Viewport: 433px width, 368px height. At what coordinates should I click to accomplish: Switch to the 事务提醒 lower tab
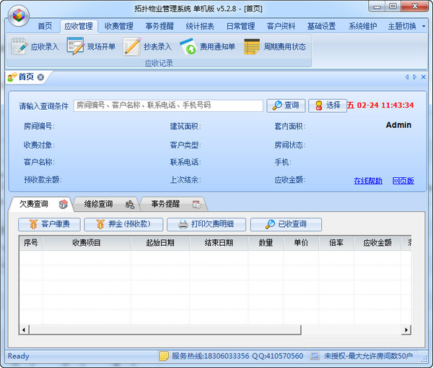pos(170,204)
